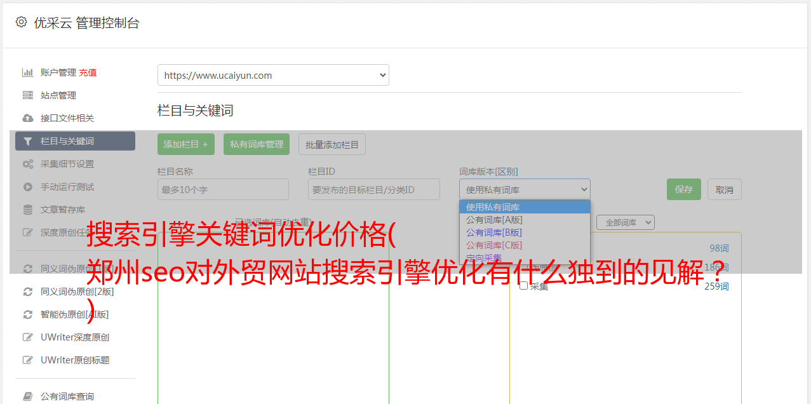Viewport: 811px width, 404px height.
Task: Click the edit icon for 深度原创任务
Action: click(x=28, y=232)
